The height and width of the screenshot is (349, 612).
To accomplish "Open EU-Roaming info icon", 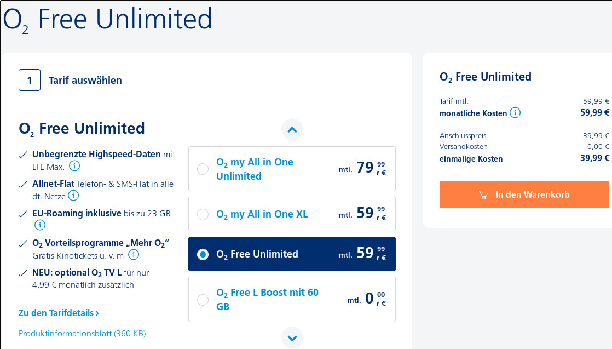I will 39,225.
